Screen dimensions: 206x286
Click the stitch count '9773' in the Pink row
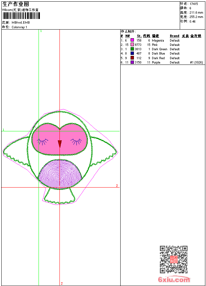pyautogui.click(x=138, y=45)
